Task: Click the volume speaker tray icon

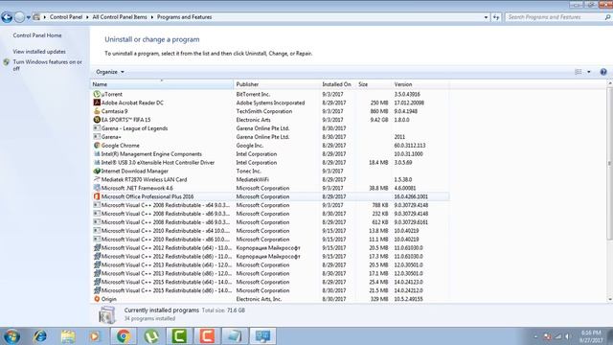Action: (568, 336)
